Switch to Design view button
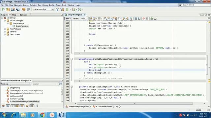211x118 pixels. click(76, 18)
